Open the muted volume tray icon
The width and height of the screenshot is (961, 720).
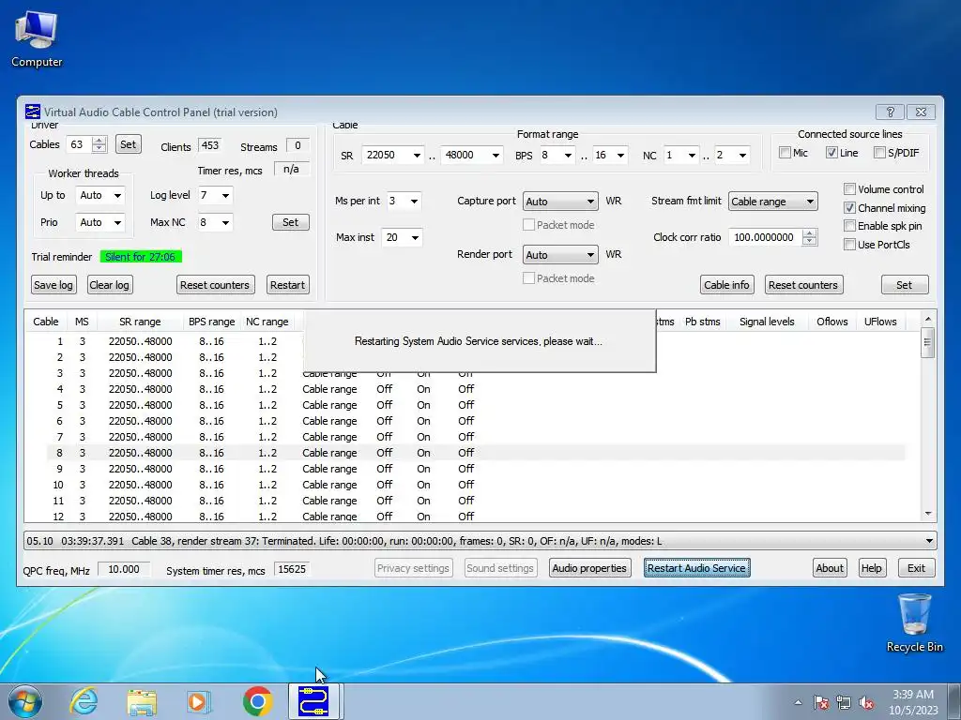pos(866,702)
